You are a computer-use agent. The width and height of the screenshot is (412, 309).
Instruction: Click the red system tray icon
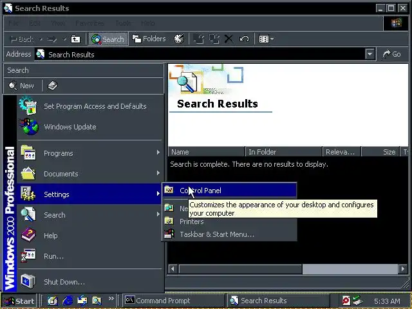pos(346,301)
